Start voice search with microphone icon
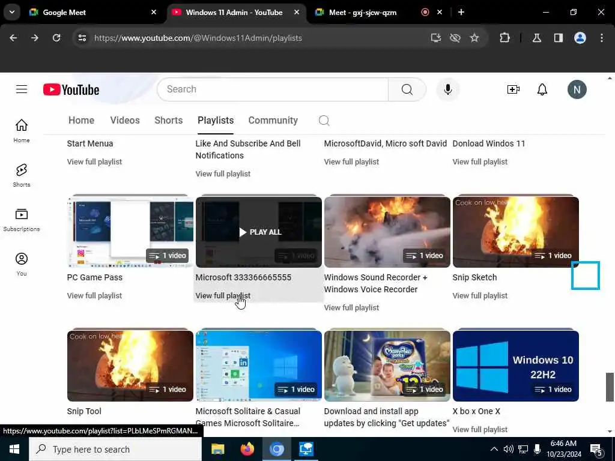The height and width of the screenshot is (461, 615). pyautogui.click(x=447, y=89)
